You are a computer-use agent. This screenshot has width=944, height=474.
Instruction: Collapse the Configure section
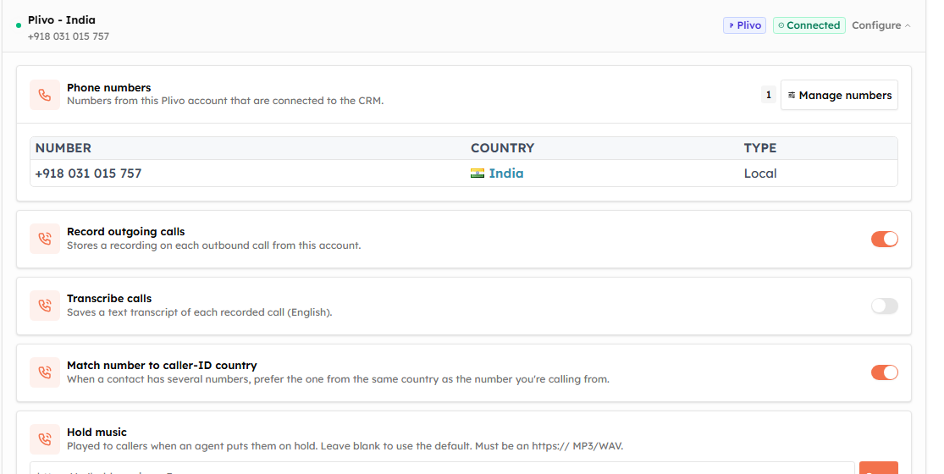click(881, 25)
